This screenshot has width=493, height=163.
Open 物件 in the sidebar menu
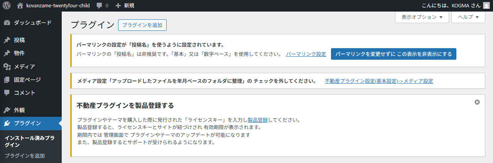[19, 53]
